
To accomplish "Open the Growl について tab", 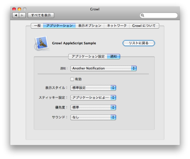I will click(x=144, y=26).
